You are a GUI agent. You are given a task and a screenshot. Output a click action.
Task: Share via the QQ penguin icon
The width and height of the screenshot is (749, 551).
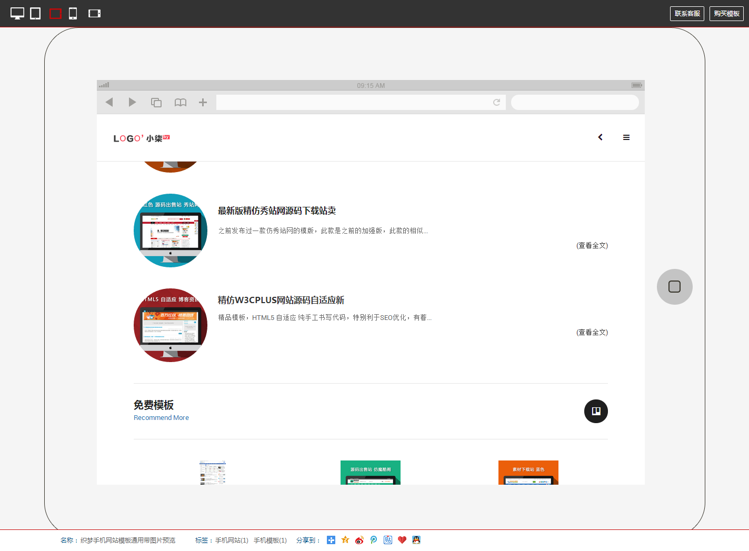416,540
